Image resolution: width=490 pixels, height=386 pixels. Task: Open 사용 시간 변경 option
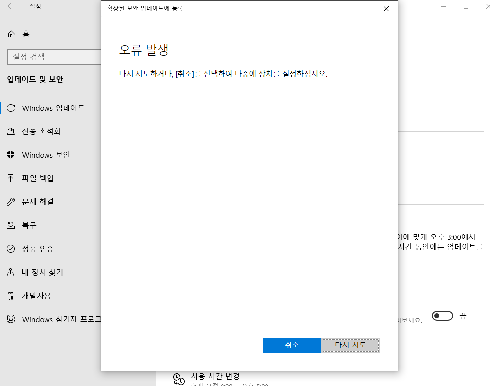pos(215,376)
